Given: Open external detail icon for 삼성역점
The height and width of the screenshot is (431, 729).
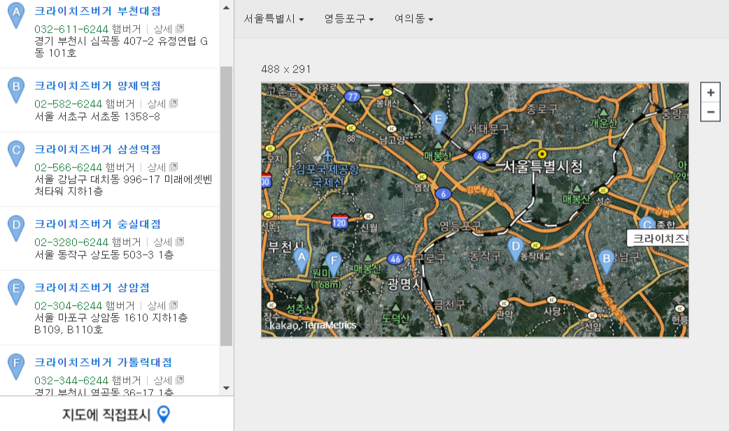Looking at the screenshot, I should pos(174,167).
